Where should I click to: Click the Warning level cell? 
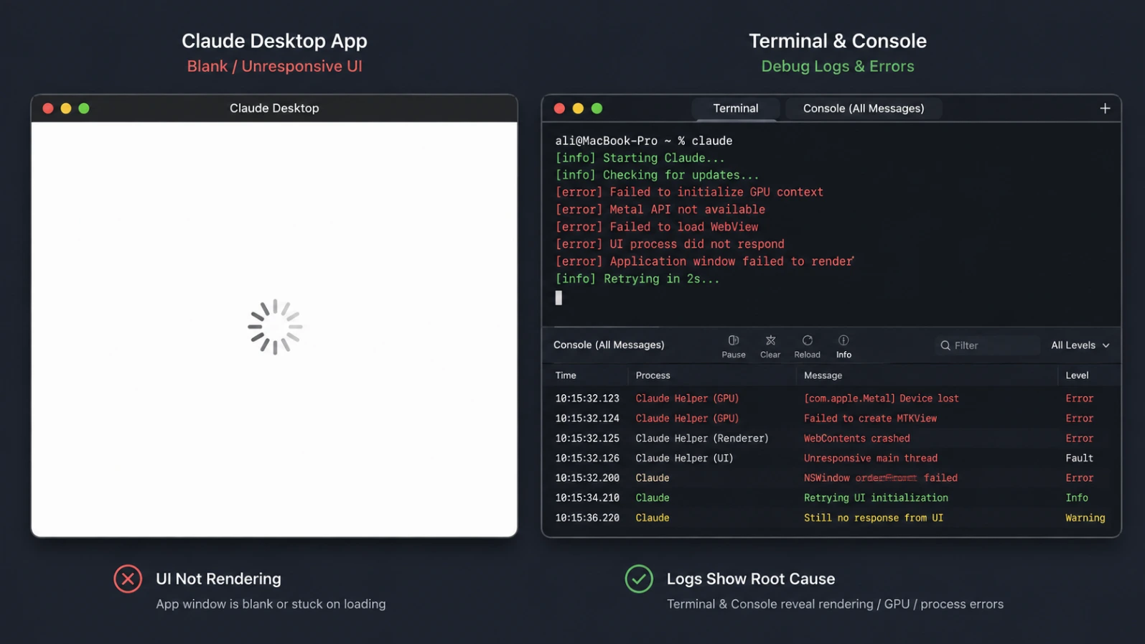(1085, 518)
